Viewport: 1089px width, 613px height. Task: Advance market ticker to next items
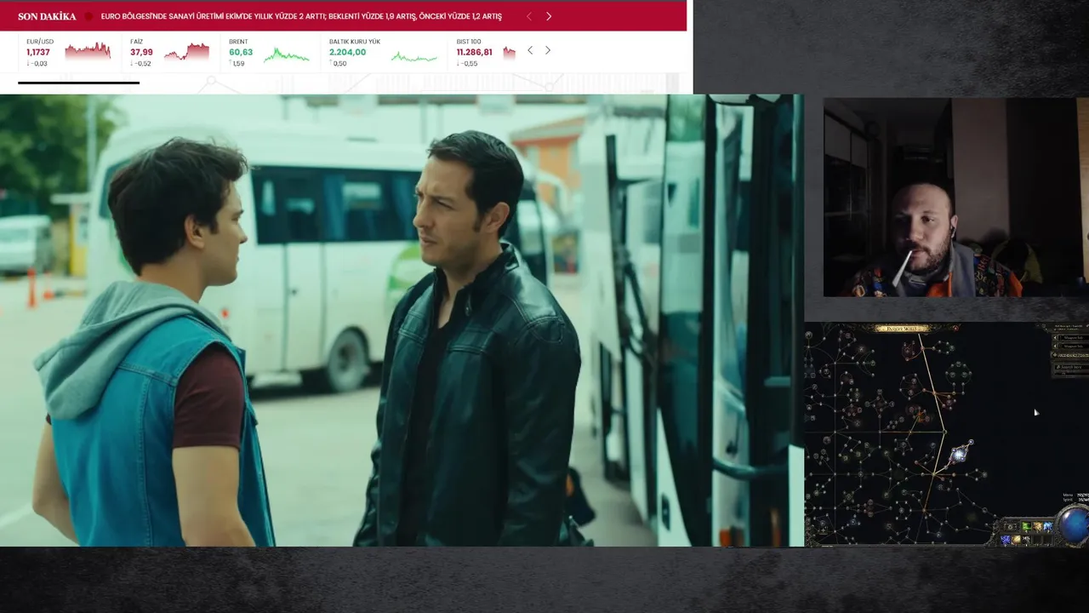[x=547, y=51]
